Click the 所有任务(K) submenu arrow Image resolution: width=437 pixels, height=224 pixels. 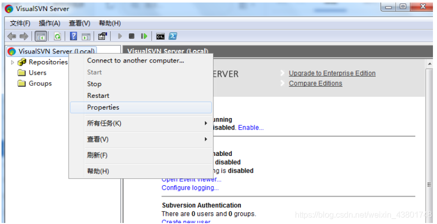tap(206, 123)
